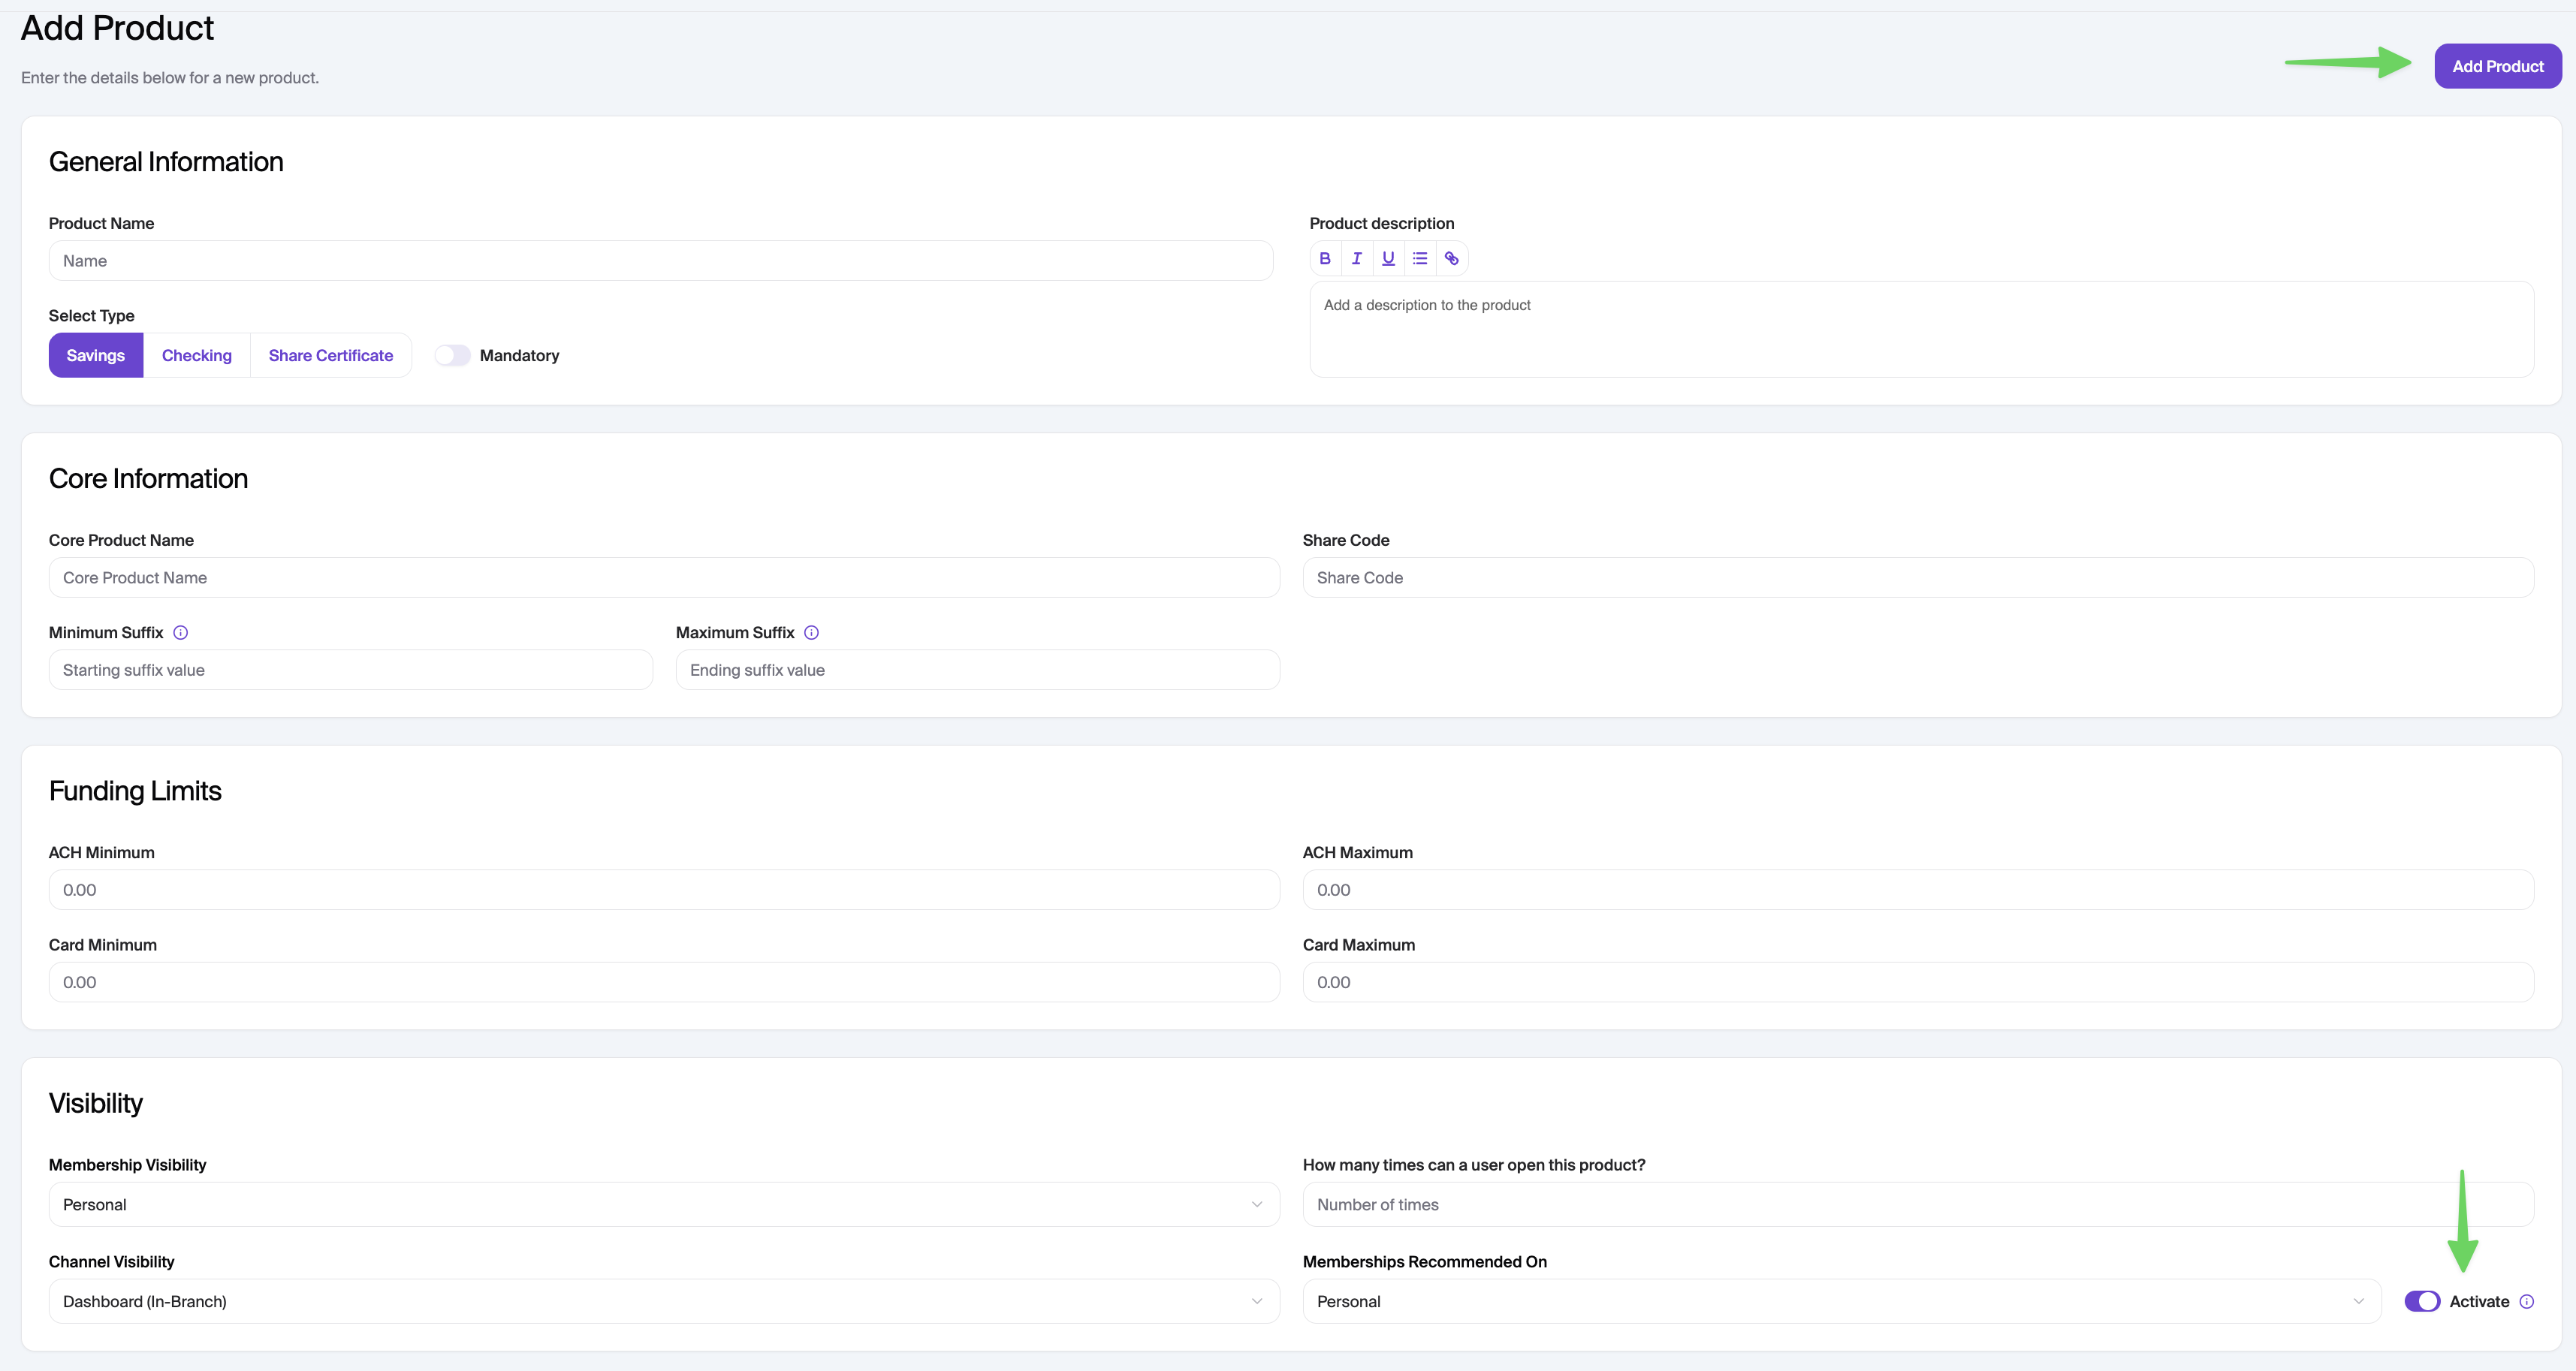Apply underline formatting in description toolbar
Screen dimensions: 2576x1371
point(1388,258)
